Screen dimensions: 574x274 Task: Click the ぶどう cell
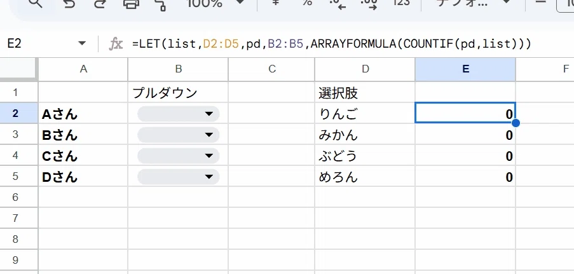click(365, 155)
